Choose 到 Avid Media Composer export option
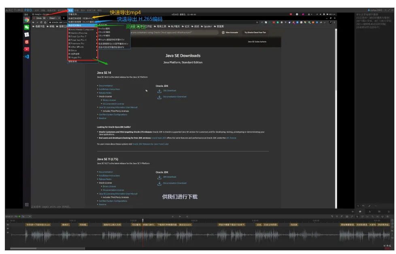The width and height of the screenshot is (396, 254). (83, 29)
